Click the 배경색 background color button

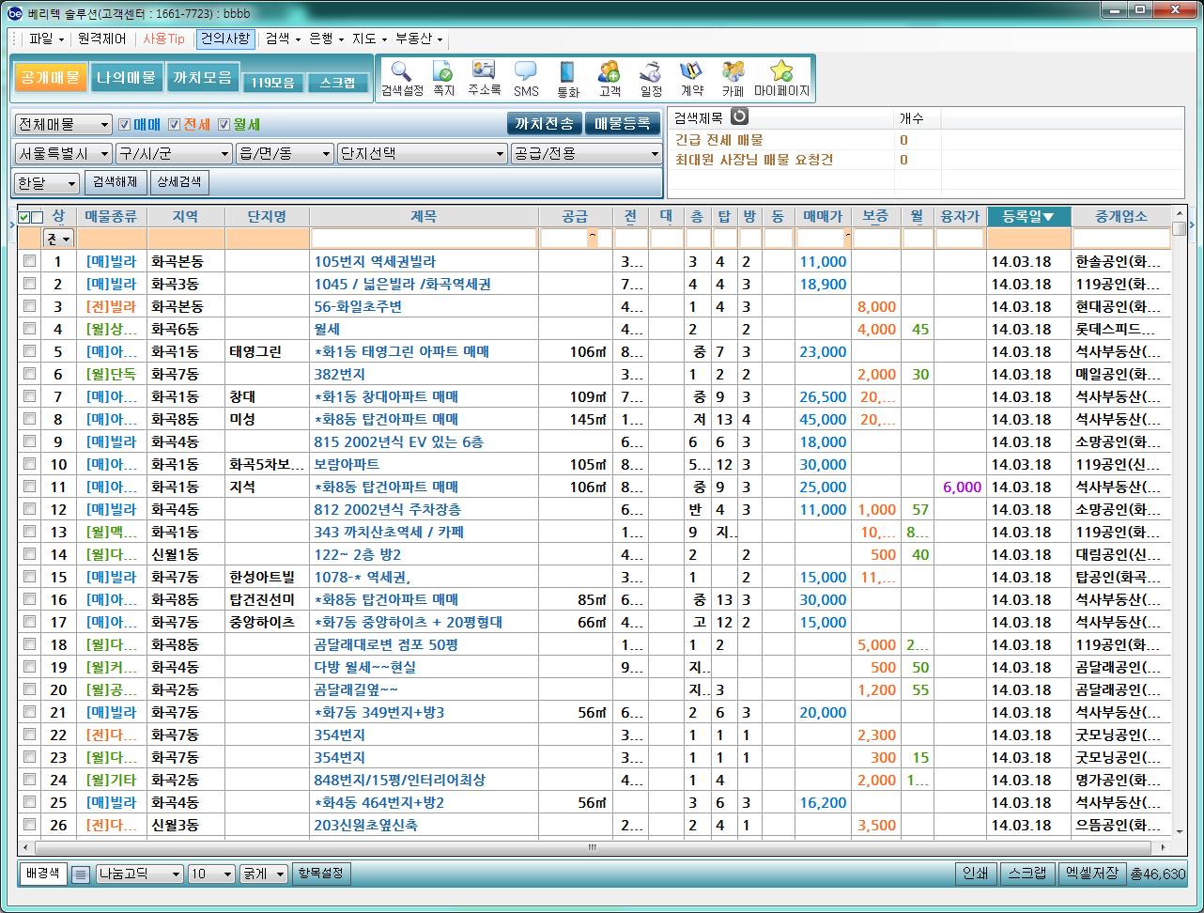click(x=42, y=874)
